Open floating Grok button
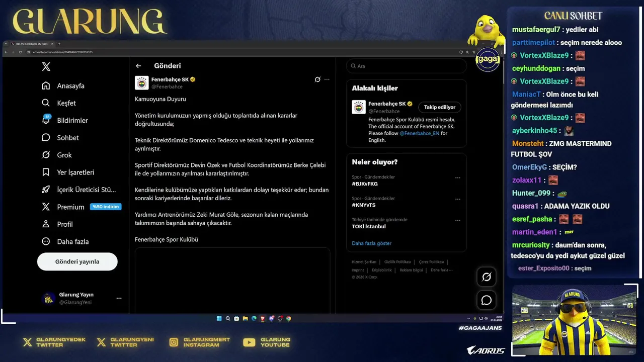The image size is (644, 362). click(x=487, y=277)
